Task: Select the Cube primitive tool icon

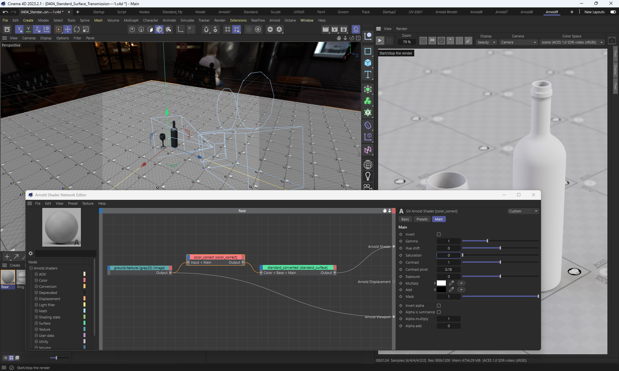Action: (x=368, y=63)
